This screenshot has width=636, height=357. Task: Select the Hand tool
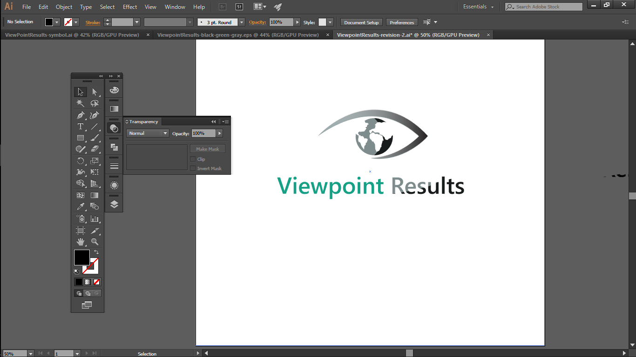(x=81, y=242)
